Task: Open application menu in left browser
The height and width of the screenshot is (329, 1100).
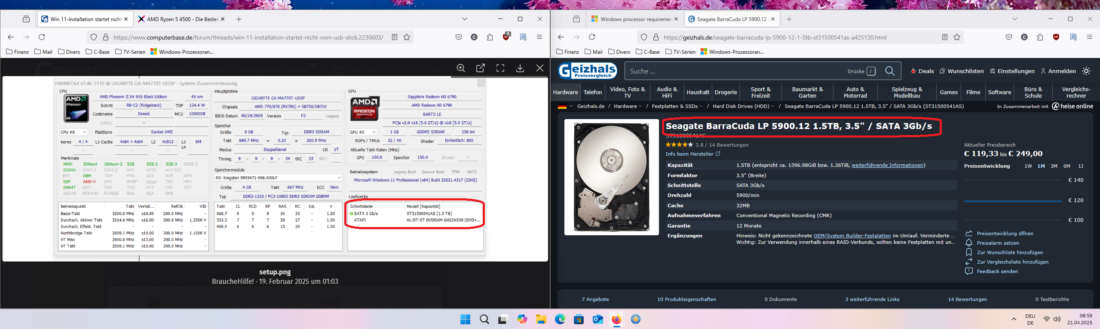Action: pos(539,37)
